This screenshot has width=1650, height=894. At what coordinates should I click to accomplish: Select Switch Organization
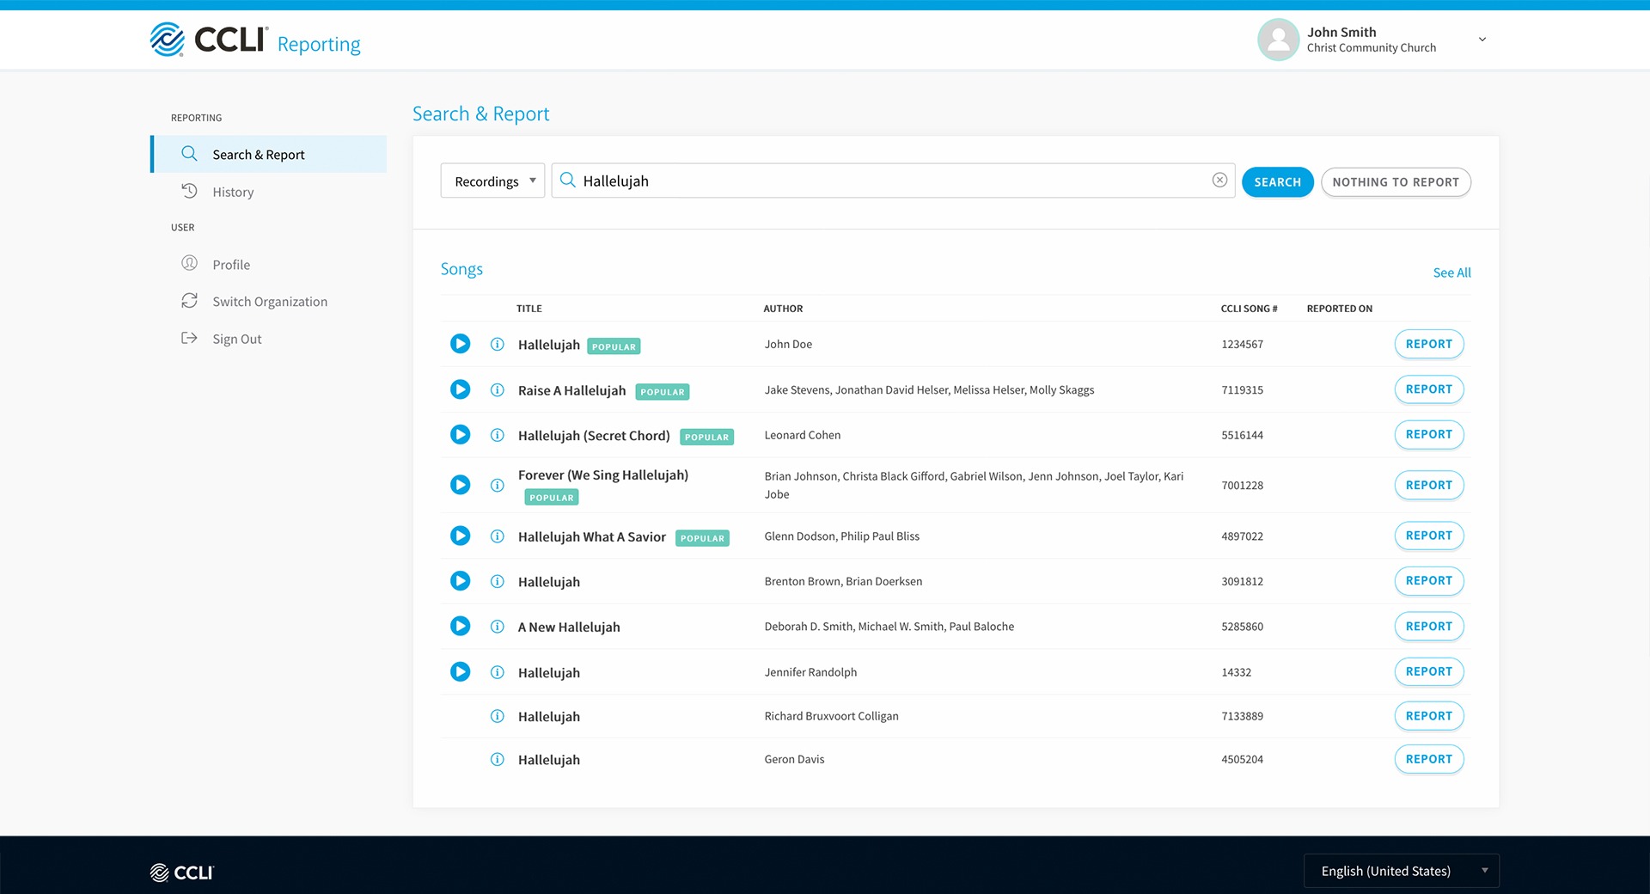coord(270,301)
